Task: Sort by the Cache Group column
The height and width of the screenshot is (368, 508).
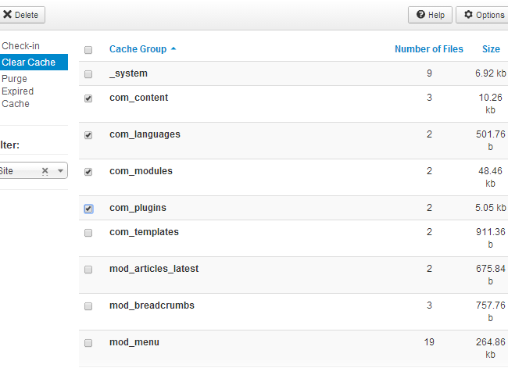Action: point(138,49)
